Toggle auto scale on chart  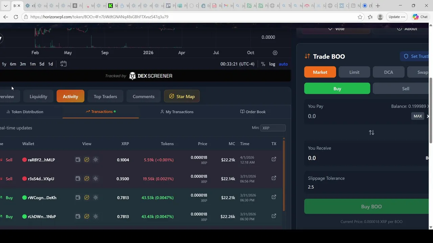(283, 64)
